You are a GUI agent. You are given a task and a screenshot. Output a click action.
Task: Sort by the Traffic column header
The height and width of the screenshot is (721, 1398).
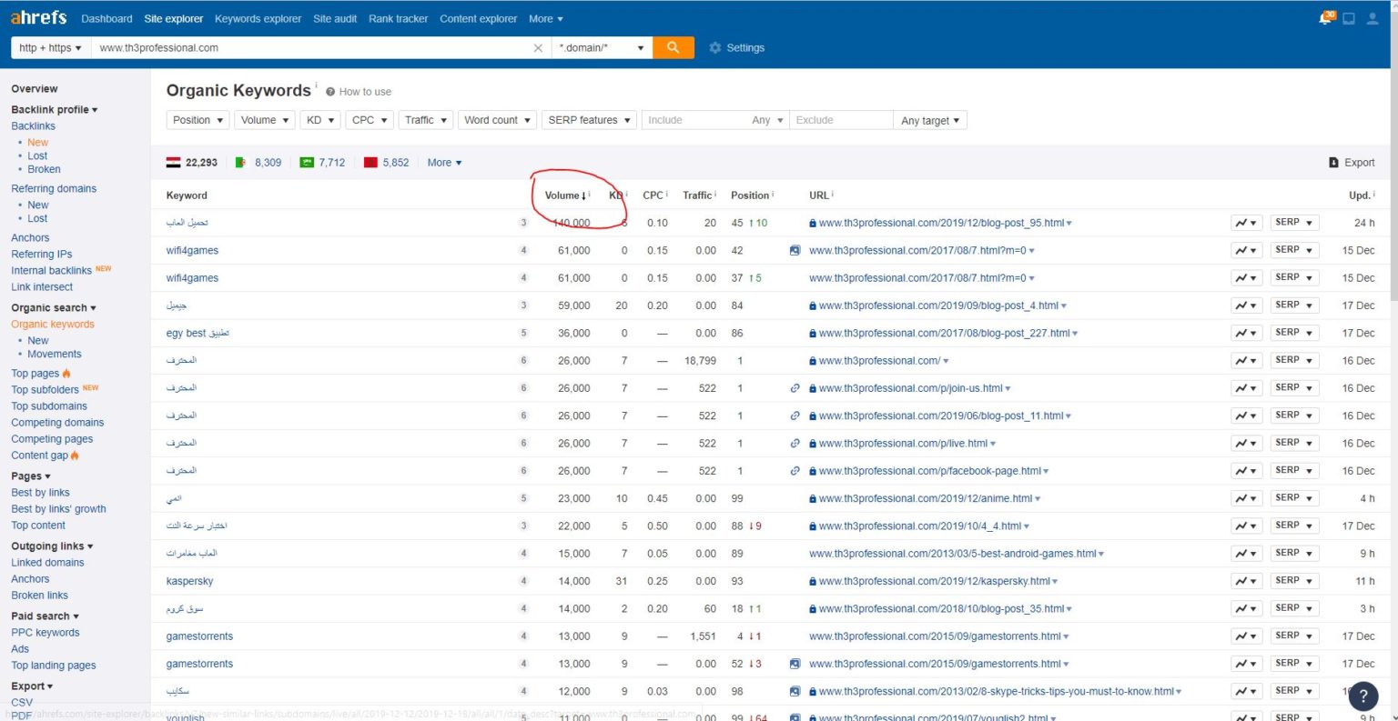[x=699, y=195]
